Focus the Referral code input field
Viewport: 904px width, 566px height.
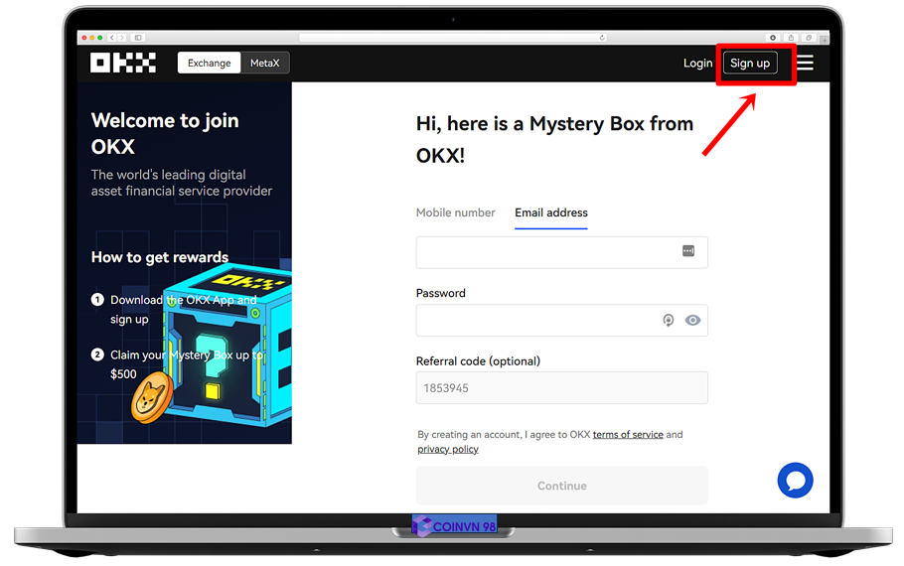562,388
